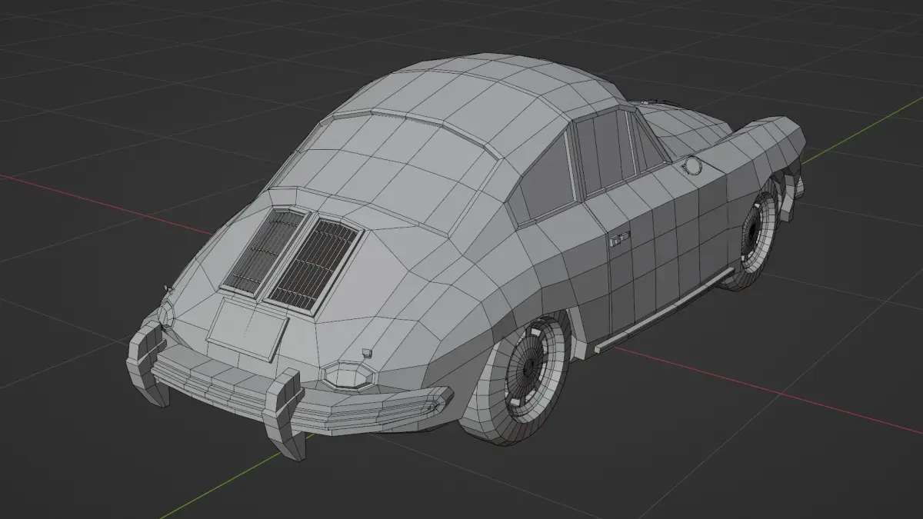Click the rear wheel hub

(528, 368)
